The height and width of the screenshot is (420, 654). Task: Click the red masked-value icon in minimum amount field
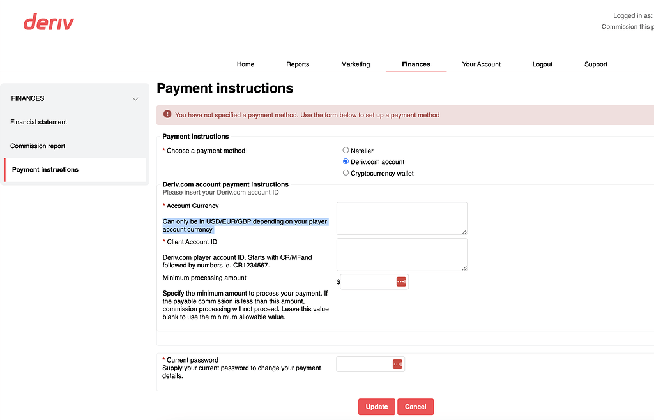coord(400,281)
